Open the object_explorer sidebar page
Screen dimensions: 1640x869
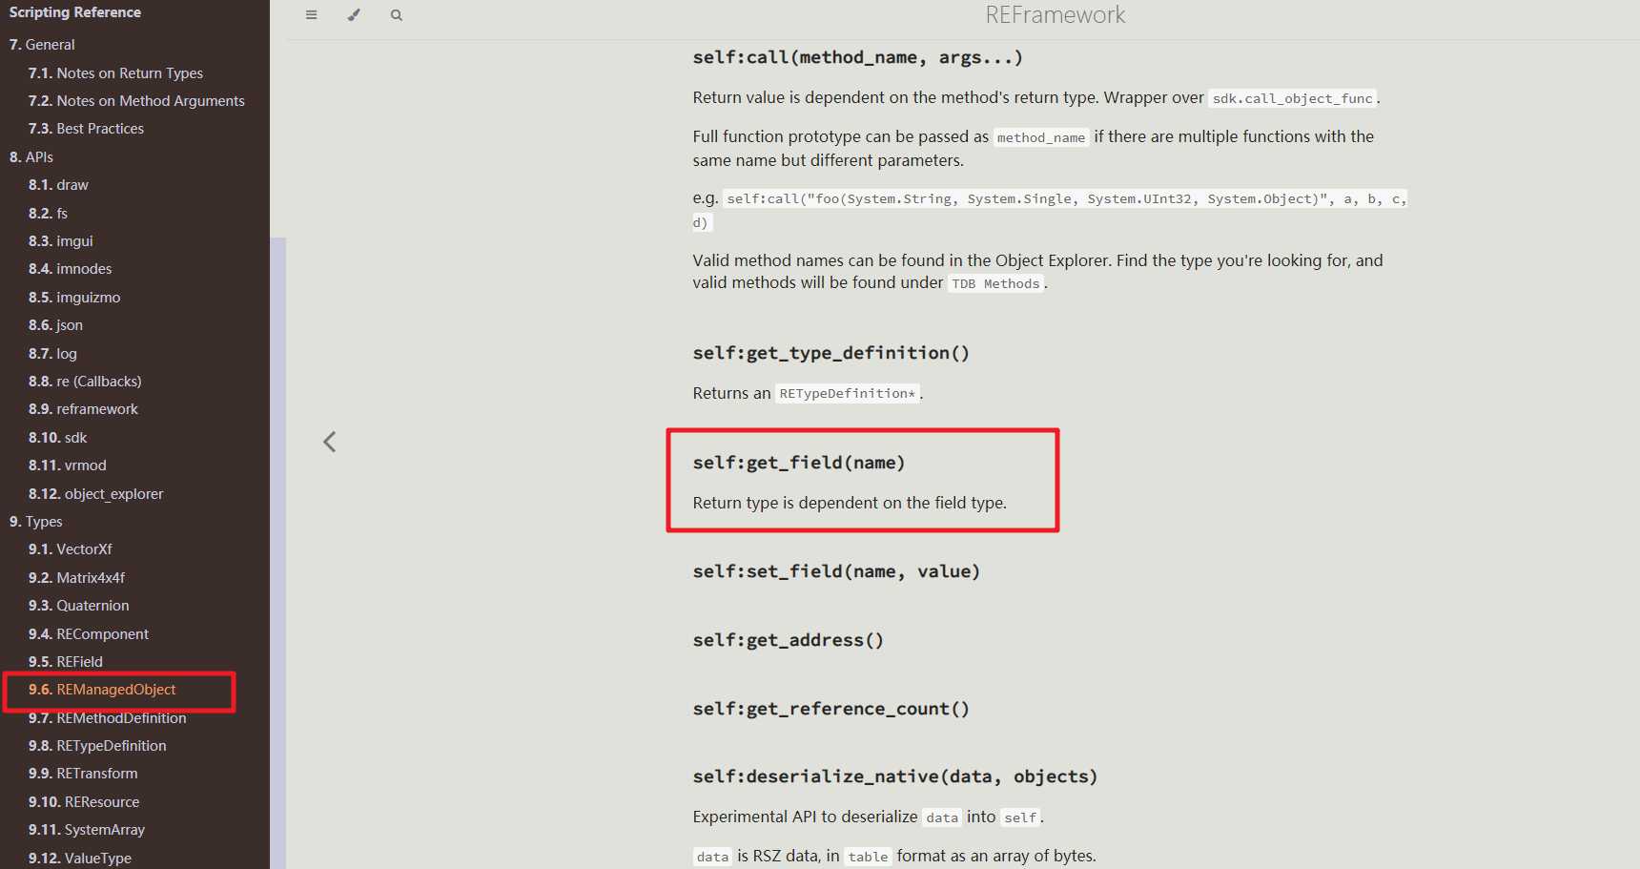coord(113,494)
